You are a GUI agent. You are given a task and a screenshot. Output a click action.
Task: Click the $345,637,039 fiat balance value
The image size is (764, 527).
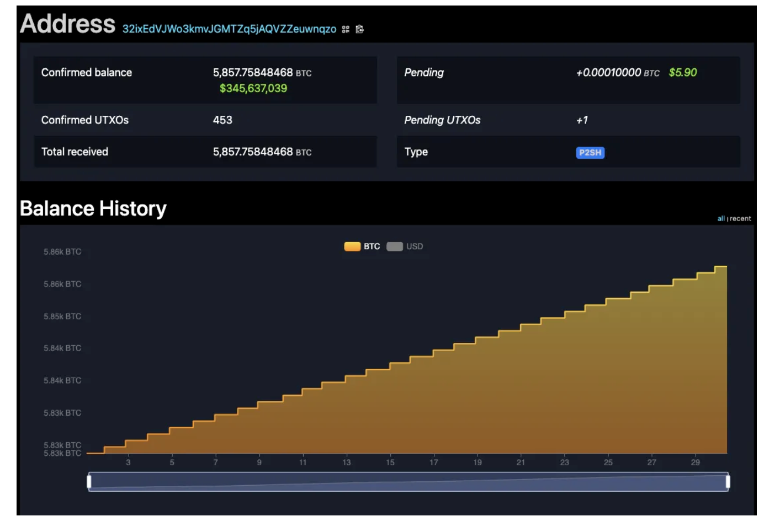(x=253, y=88)
